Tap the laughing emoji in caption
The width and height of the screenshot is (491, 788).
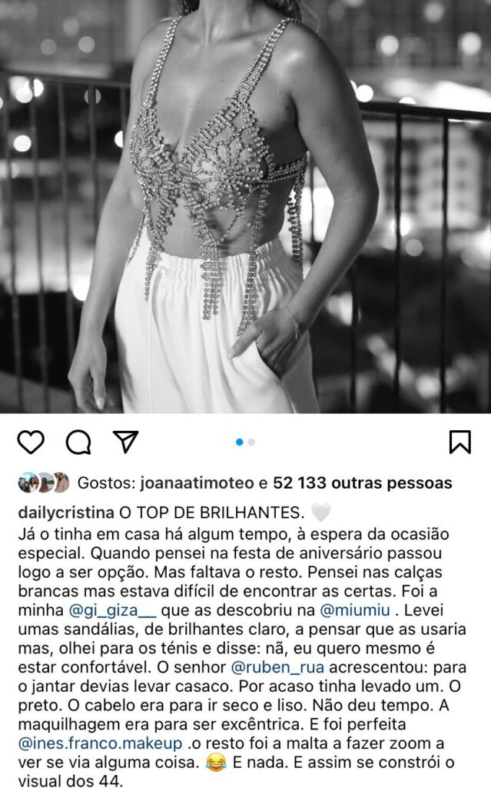pyautogui.click(x=216, y=763)
